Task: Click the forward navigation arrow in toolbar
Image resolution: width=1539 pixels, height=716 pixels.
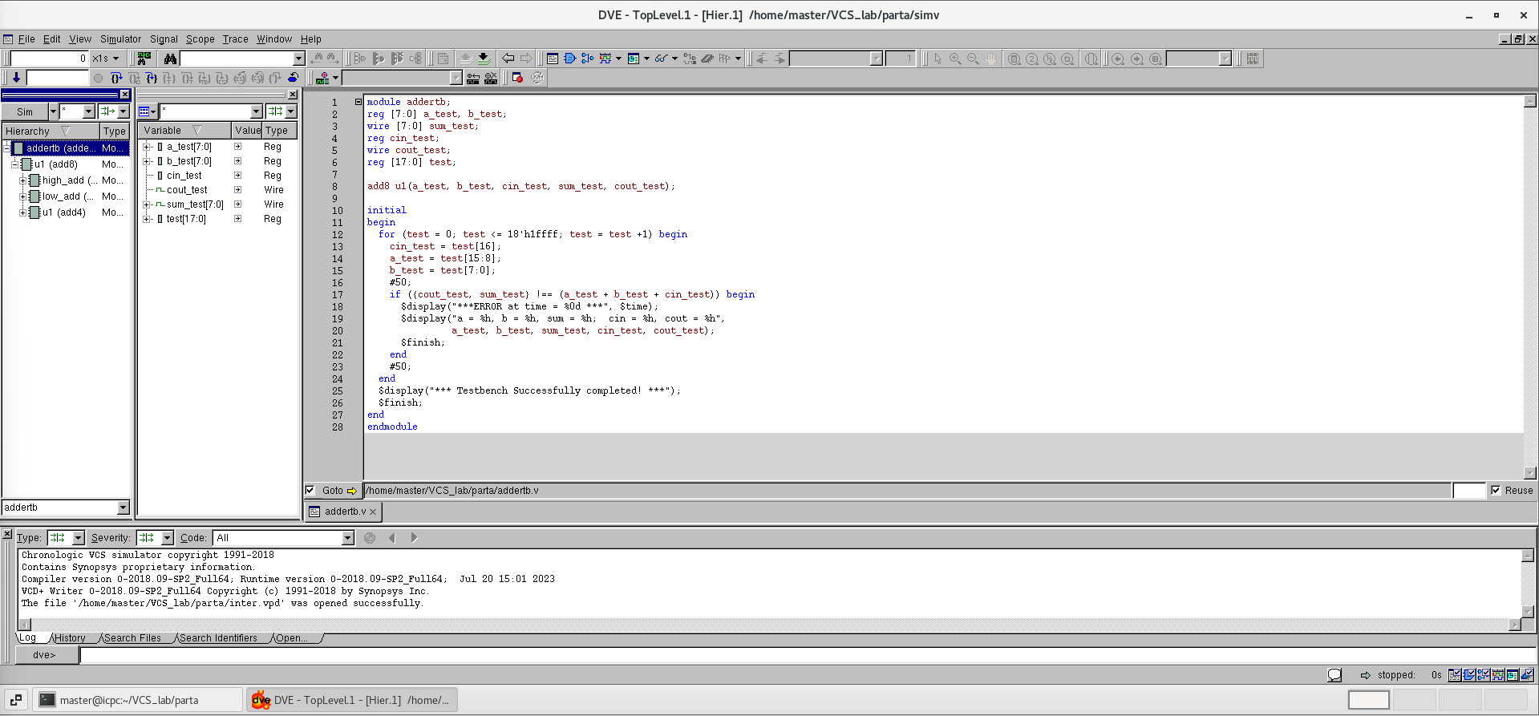Action: click(x=526, y=59)
